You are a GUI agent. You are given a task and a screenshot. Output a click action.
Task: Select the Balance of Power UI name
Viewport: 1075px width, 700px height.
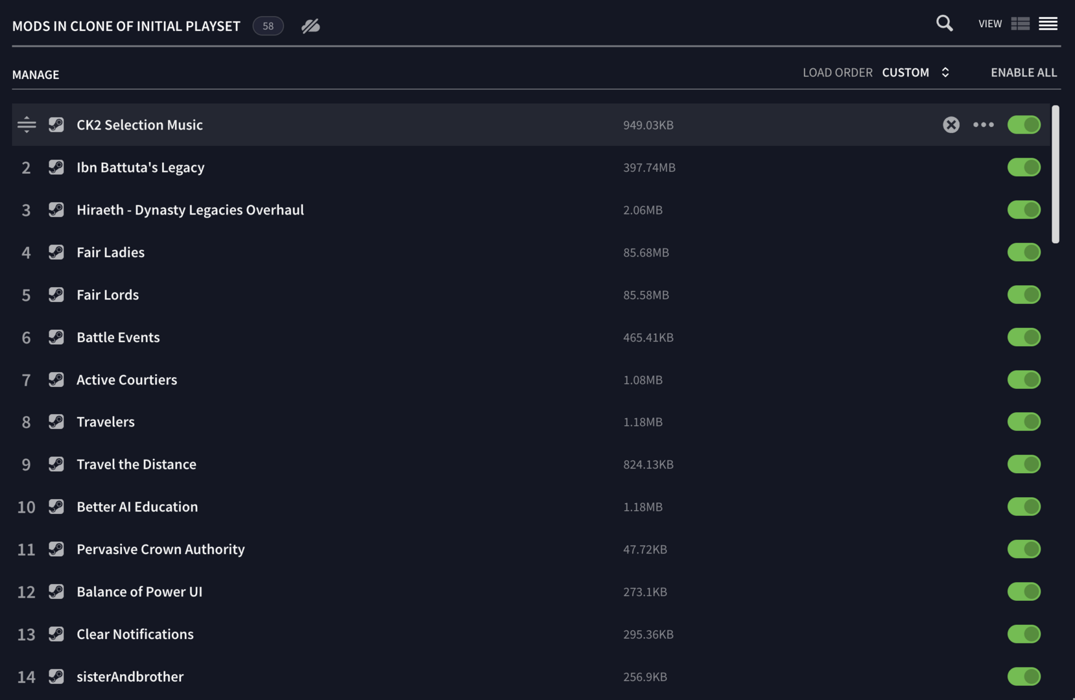click(139, 591)
